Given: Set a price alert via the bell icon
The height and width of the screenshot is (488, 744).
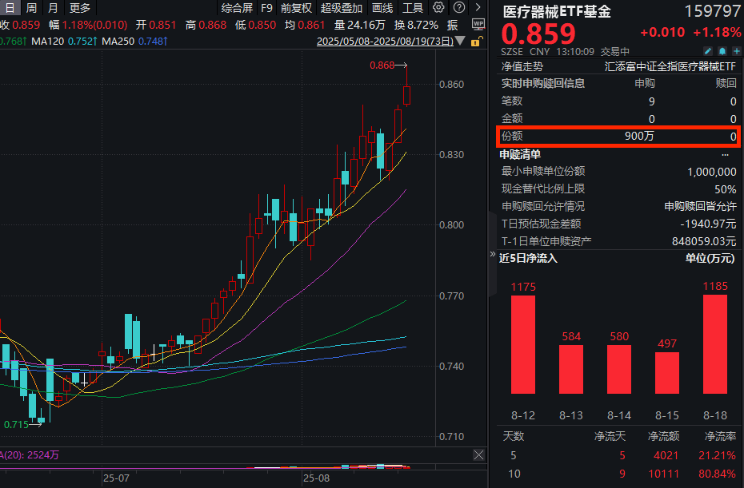Looking at the screenshot, I should click(722, 50).
